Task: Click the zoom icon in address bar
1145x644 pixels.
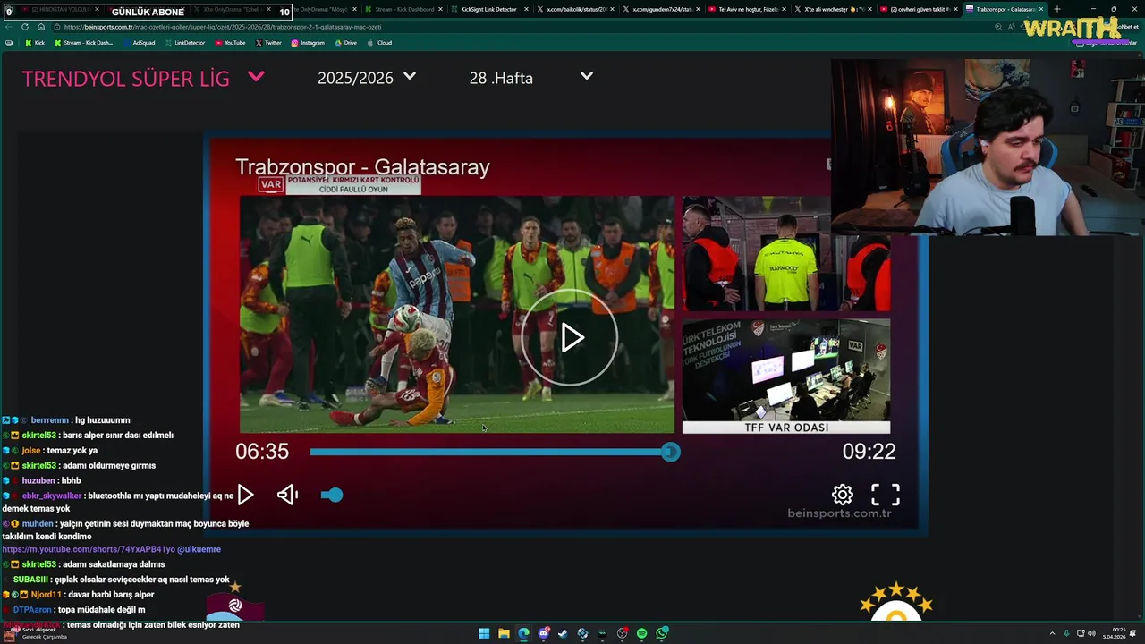Action: 998,27
